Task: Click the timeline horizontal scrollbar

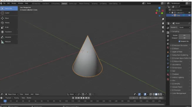Action: click(82, 104)
